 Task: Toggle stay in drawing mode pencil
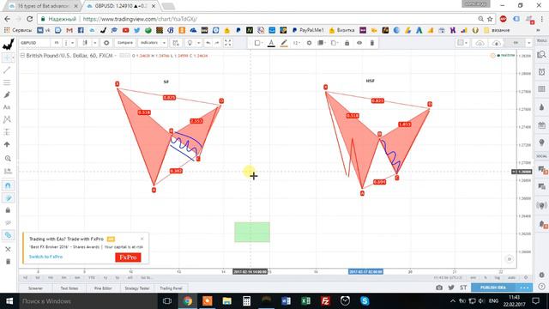click(8, 198)
